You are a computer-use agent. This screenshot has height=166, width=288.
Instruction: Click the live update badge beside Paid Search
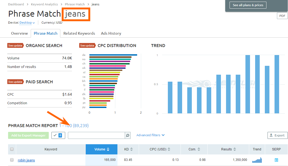[15, 82]
